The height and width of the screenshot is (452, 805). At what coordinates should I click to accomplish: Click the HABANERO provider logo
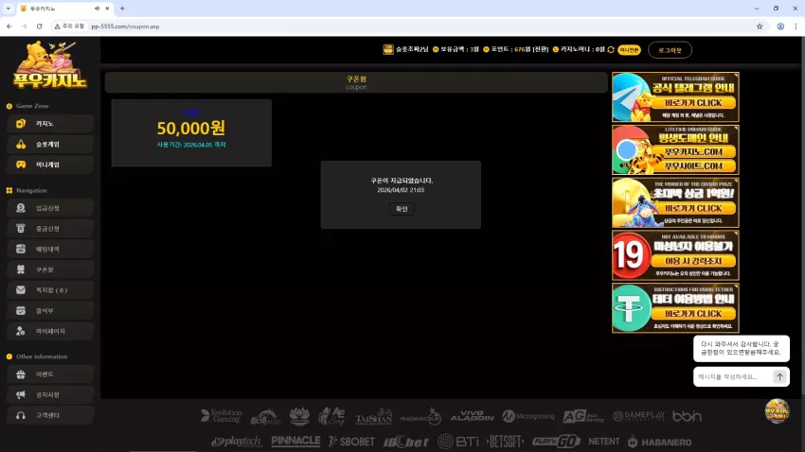coord(660,442)
